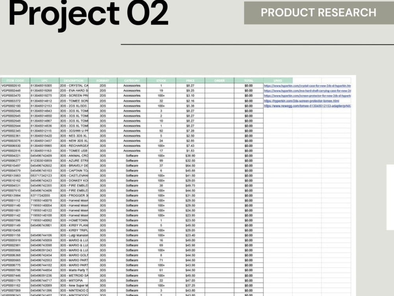This screenshot has width=394, height=296.
Task: Click the 3DS - CAPTAIN TO description cell
Action: [74, 170]
